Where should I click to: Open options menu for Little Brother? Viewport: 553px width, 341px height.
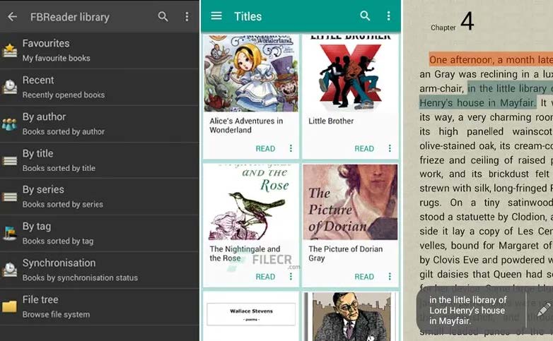click(x=390, y=148)
